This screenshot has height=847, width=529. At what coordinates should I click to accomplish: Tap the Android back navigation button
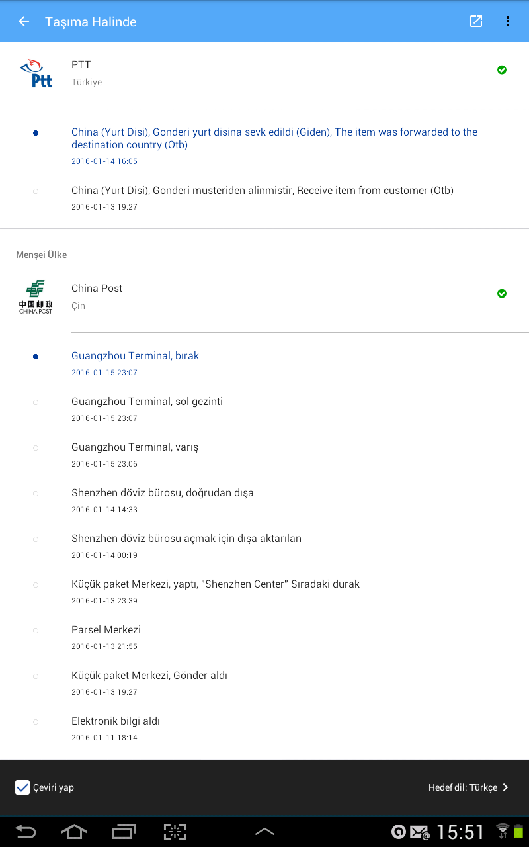(x=25, y=831)
